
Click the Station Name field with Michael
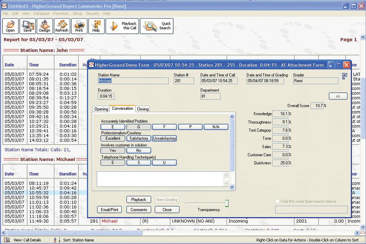click(133, 81)
